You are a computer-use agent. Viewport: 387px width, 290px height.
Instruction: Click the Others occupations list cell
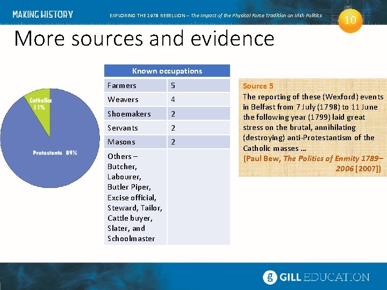[x=135, y=197]
